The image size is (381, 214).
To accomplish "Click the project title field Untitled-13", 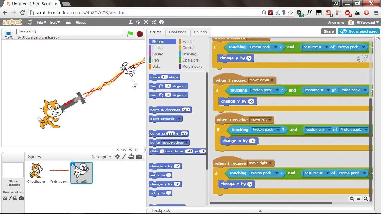I will point(70,32).
